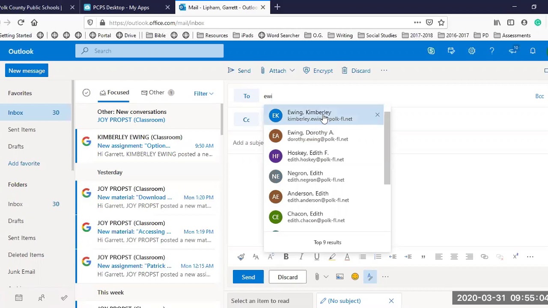
Task: Open font size tool
Action: (256, 257)
